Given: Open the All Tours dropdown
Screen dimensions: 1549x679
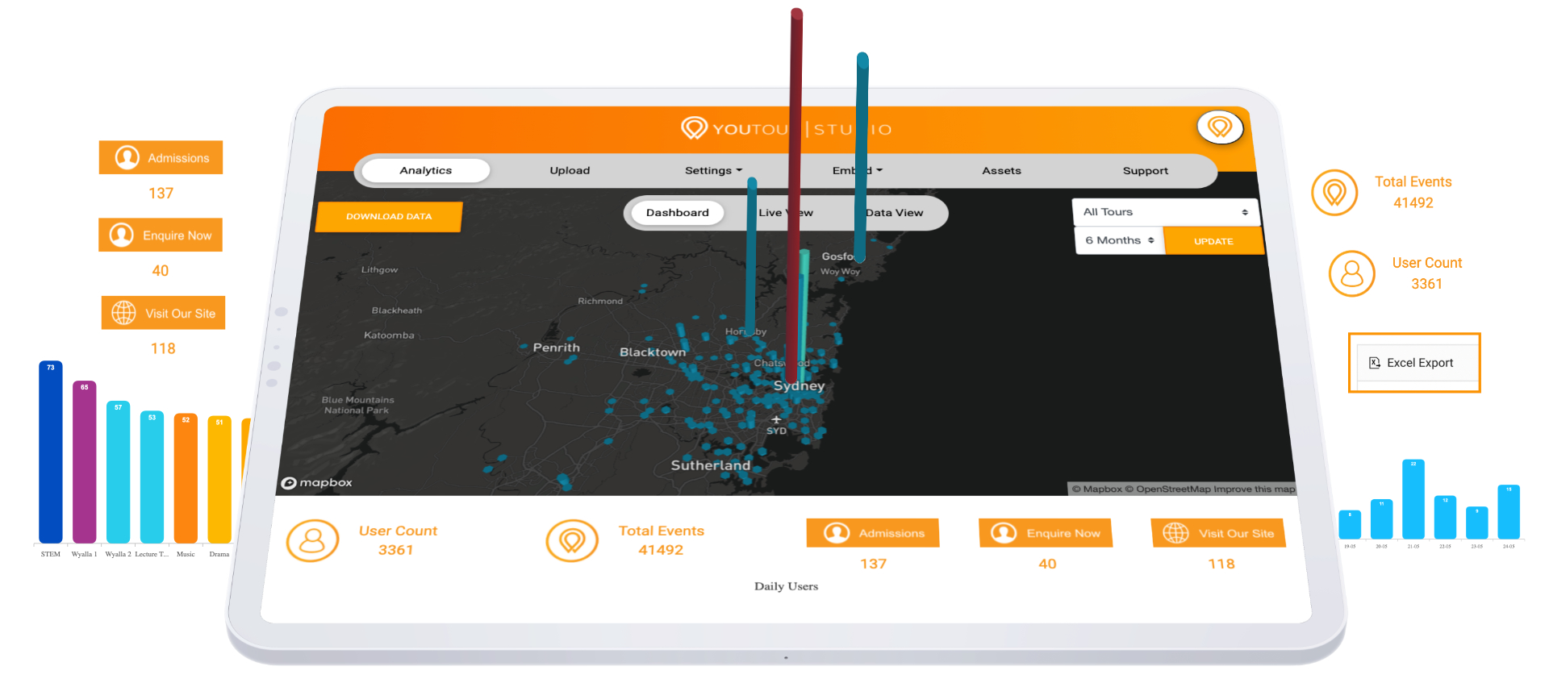Looking at the screenshot, I should tap(1165, 212).
